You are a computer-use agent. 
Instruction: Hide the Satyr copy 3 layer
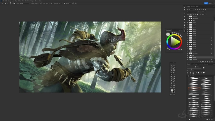[188, 53]
